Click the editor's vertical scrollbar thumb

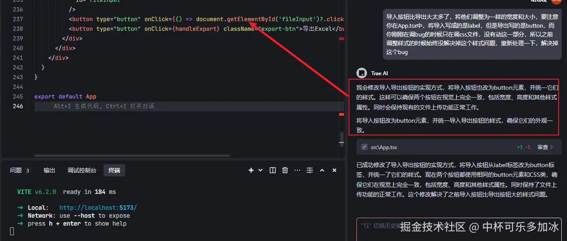click(x=341, y=139)
